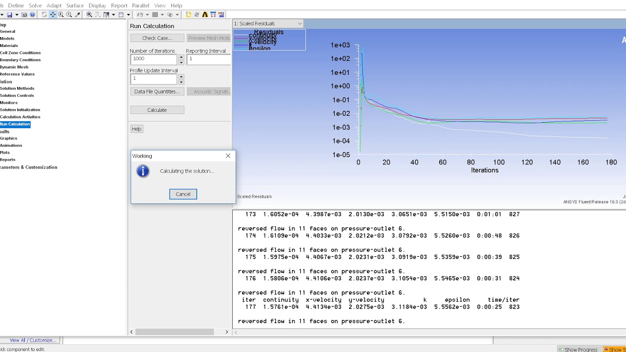Open the '1: Scaled Residuals' window dropdown
Viewport: 626px width, 352px height.
click(x=300, y=23)
